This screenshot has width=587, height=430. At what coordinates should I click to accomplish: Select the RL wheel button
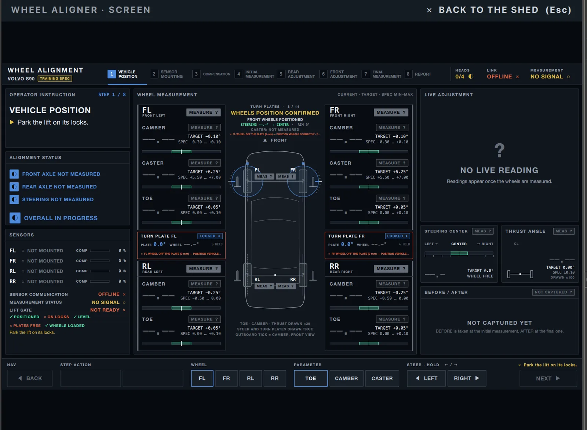(x=251, y=378)
